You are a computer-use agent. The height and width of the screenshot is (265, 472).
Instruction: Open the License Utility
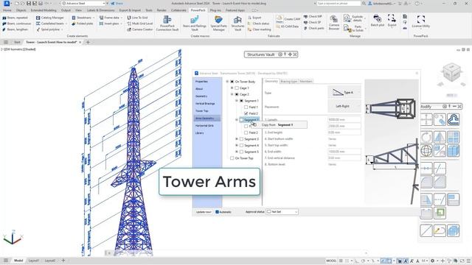coord(421,21)
